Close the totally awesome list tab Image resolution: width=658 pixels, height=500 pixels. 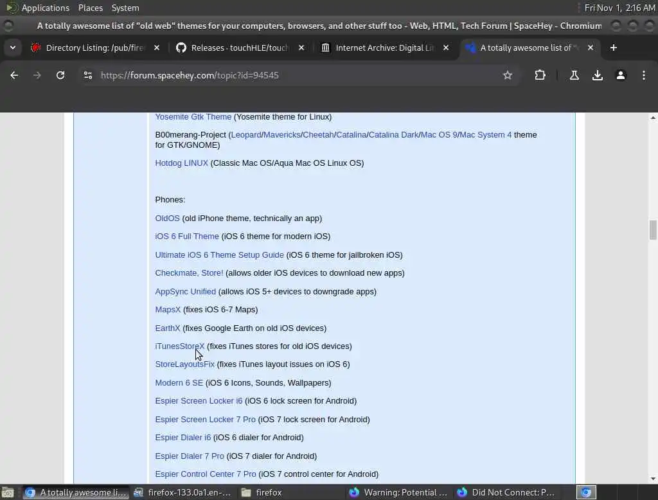tap(590, 48)
